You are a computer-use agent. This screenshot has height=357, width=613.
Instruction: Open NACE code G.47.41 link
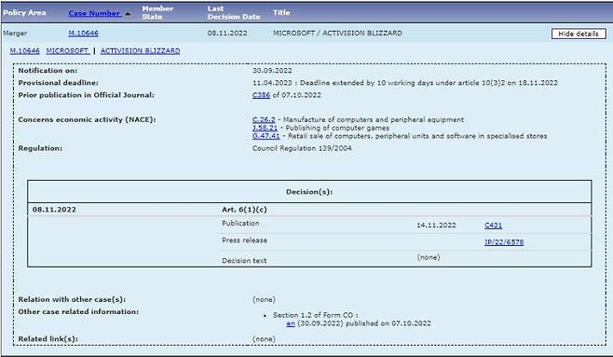266,136
